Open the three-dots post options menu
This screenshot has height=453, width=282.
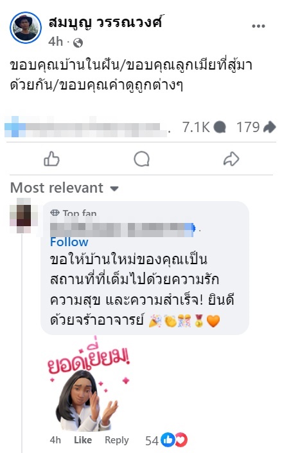click(x=258, y=26)
